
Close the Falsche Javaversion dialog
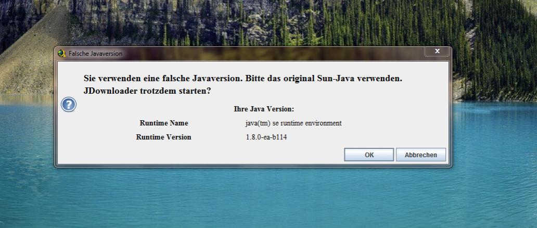click(x=437, y=52)
